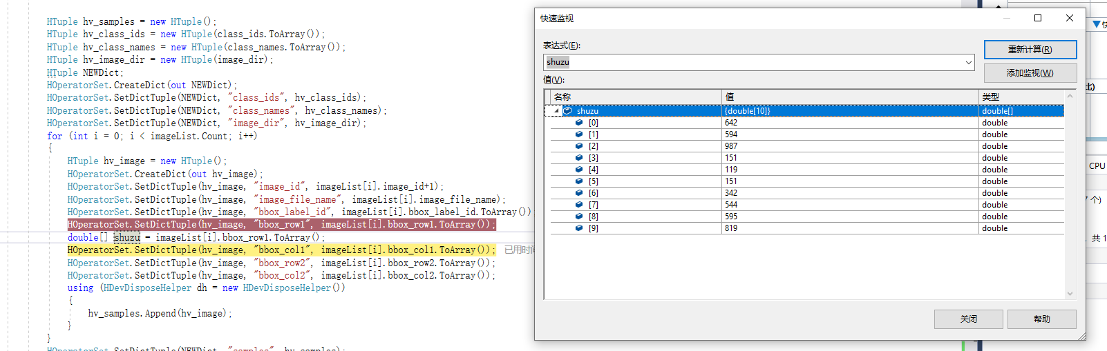Select value 342 of element [6]

731,193
